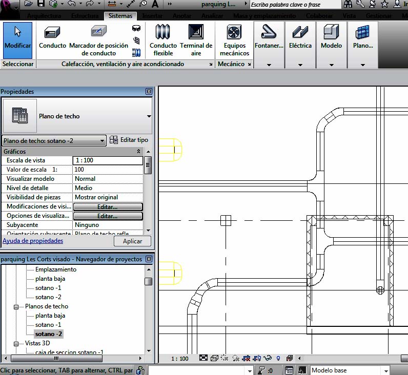Click the keyword search input field

[x=295, y=5]
